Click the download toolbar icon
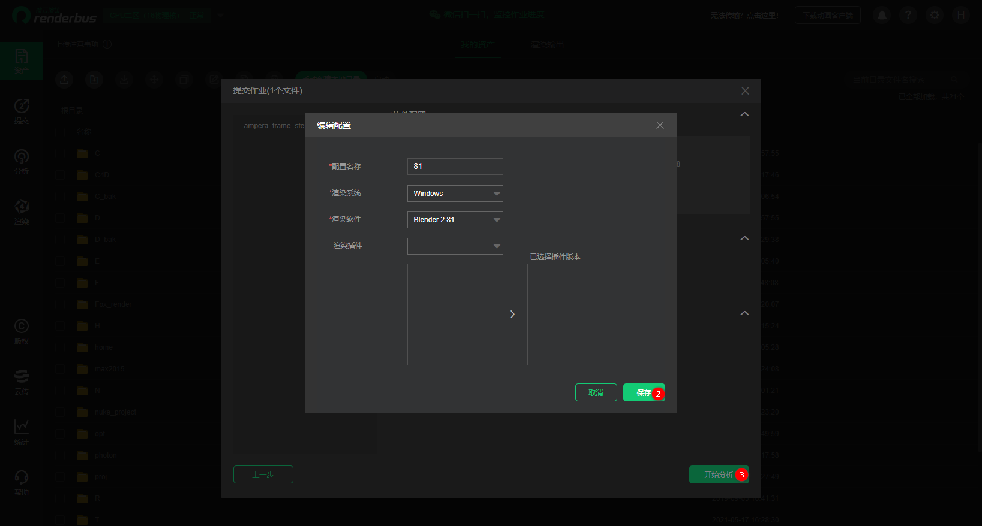This screenshot has height=526, width=982. [124, 79]
